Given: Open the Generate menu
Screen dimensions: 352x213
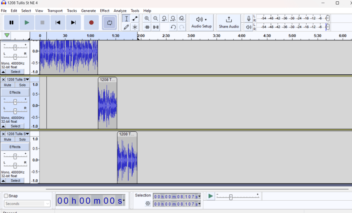Looking at the screenshot, I should pyautogui.click(x=88, y=11).
